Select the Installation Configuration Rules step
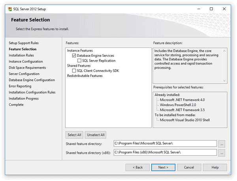This screenshot has width=237, height=181. [32, 92]
